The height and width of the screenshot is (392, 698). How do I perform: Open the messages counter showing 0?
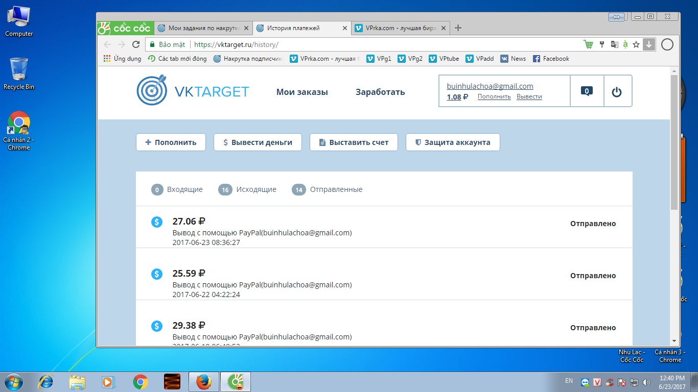tap(587, 91)
